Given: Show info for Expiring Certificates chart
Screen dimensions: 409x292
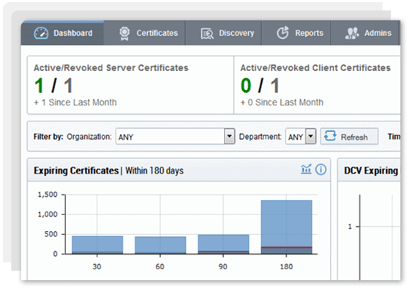Looking at the screenshot, I should tap(321, 169).
